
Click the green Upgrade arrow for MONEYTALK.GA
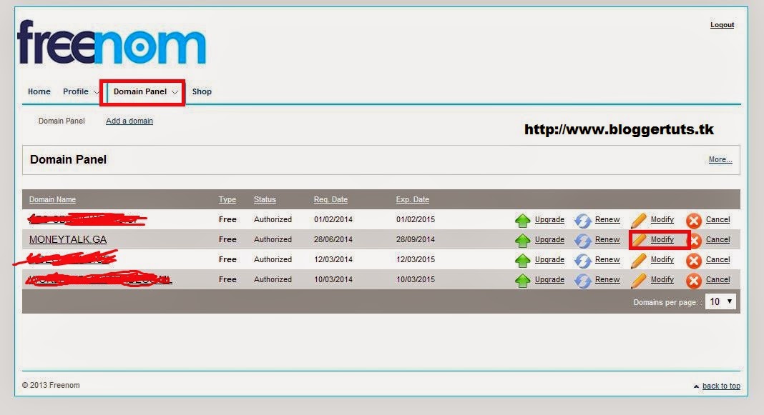[x=524, y=239]
